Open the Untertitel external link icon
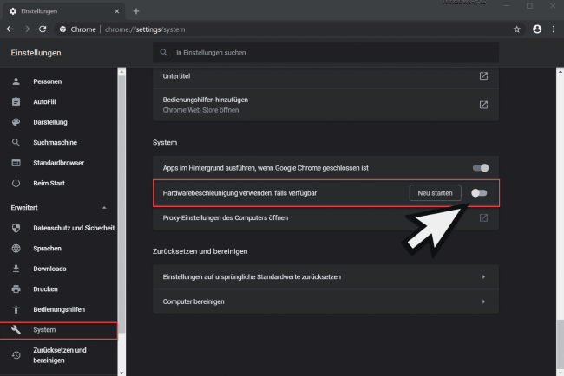Viewport: 564px width, 376px height. point(483,75)
